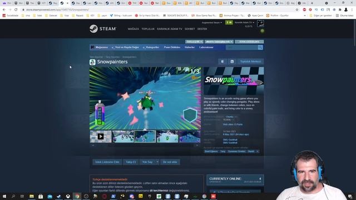Click the first SMU Guildhall developer link
356x200 pixels.
[x=230, y=139]
